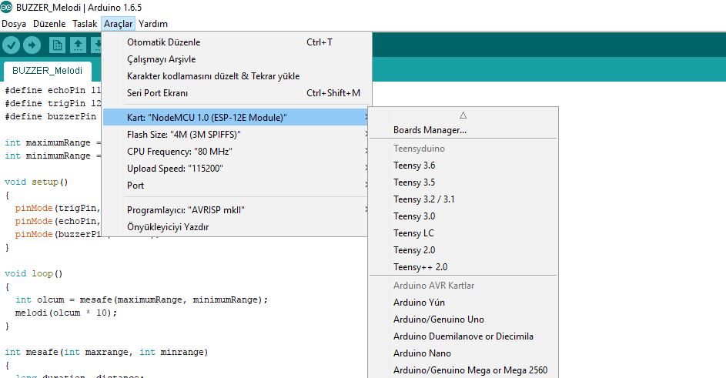
Task: Select Teensy 3.6 board
Action: (x=414, y=166)
